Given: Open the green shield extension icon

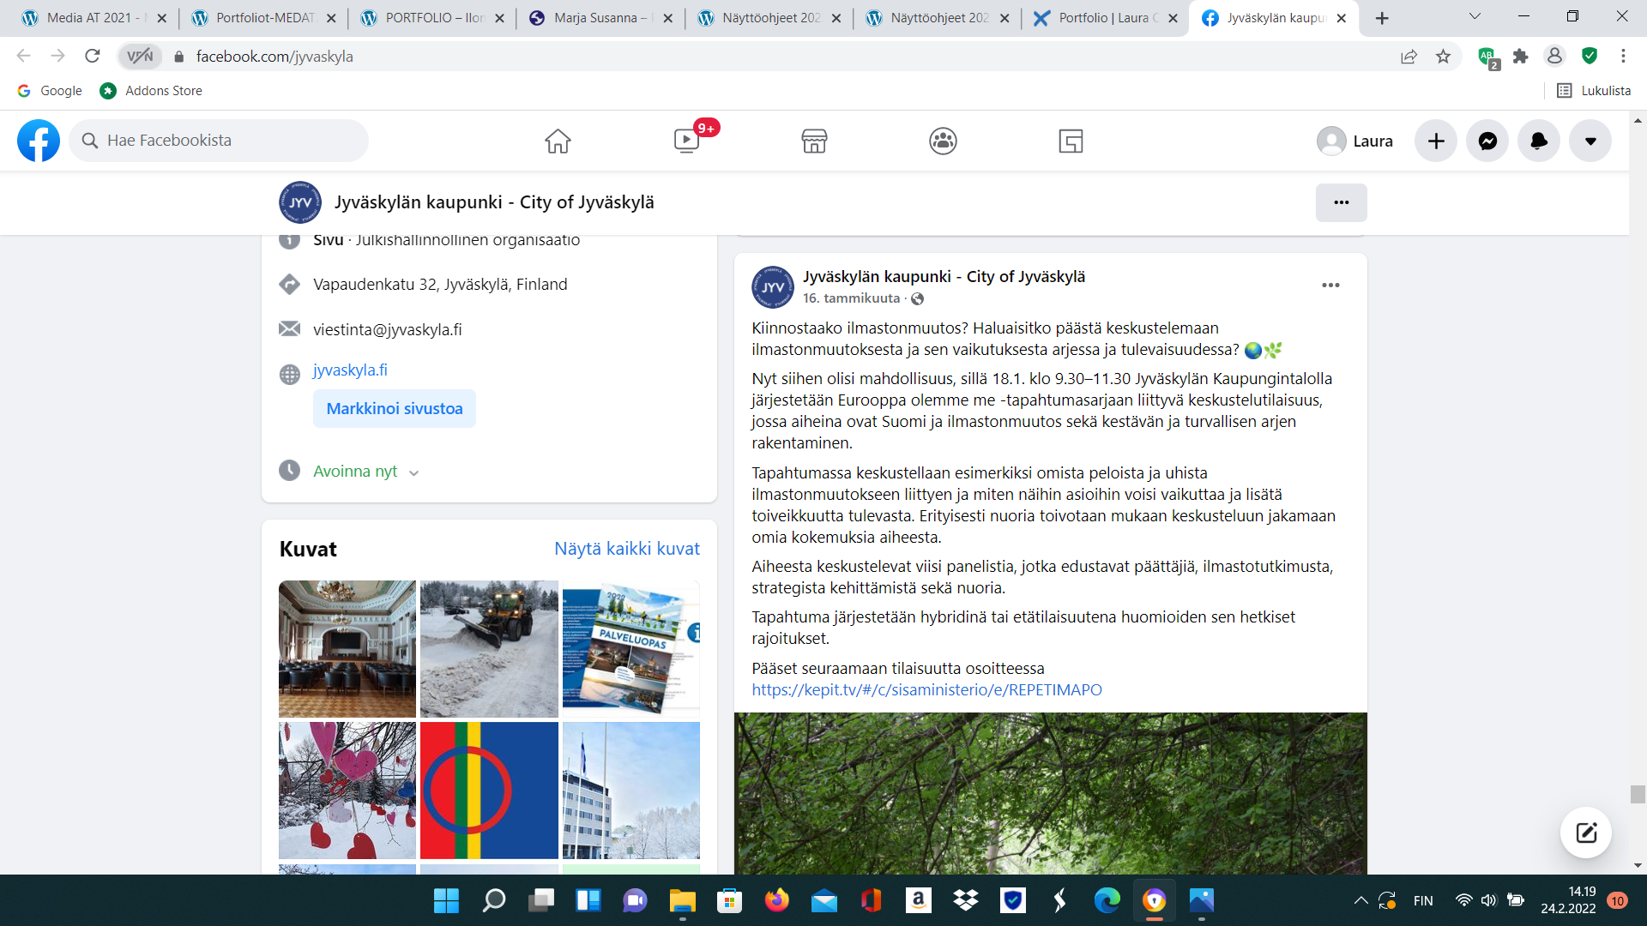Looking at the screenshot, I should click(x=1590, y=56).
